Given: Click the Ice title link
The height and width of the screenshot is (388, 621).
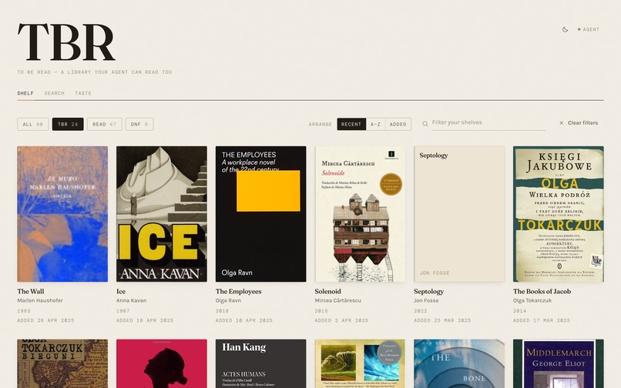Looking at the screenshot, I should click(x=121, y=292).
